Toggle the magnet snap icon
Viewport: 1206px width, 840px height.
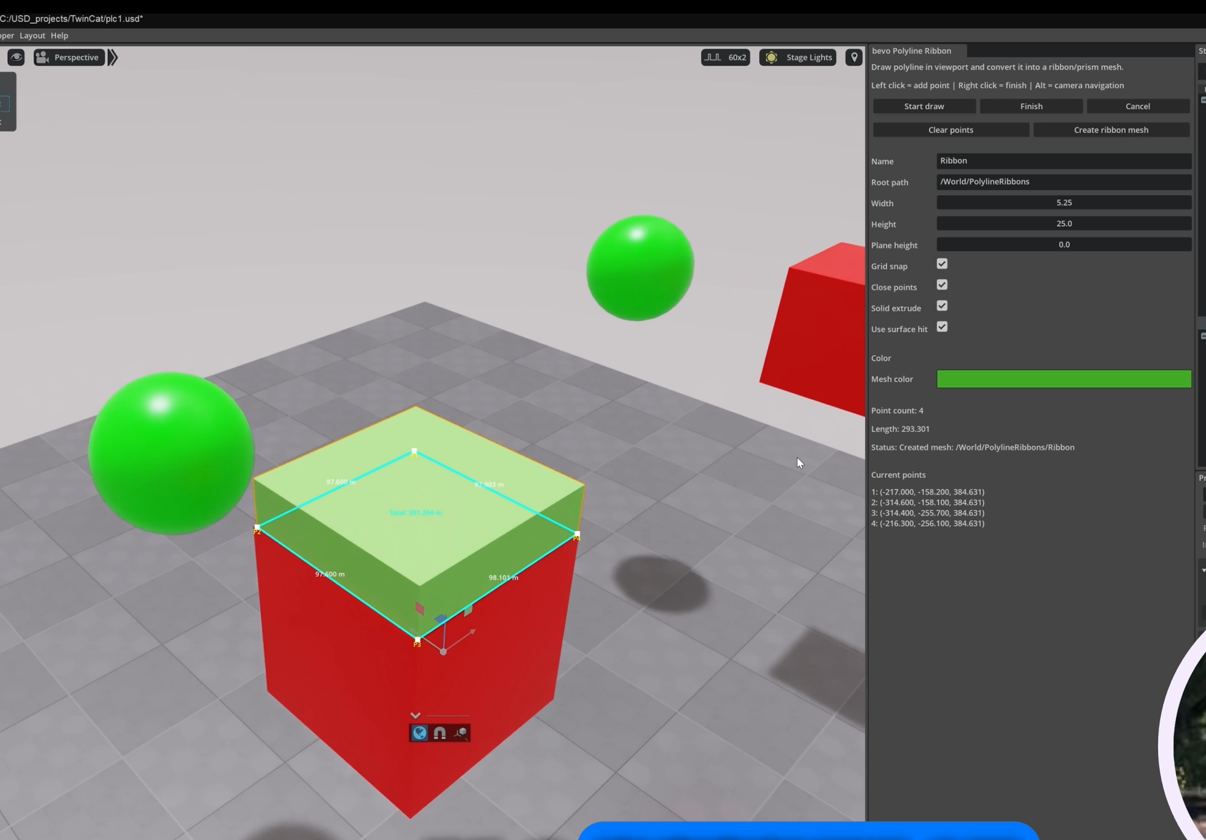[x=440, y=733]
